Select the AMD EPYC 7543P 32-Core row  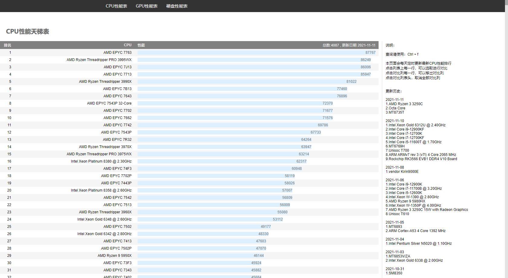(x=109, y=103)
